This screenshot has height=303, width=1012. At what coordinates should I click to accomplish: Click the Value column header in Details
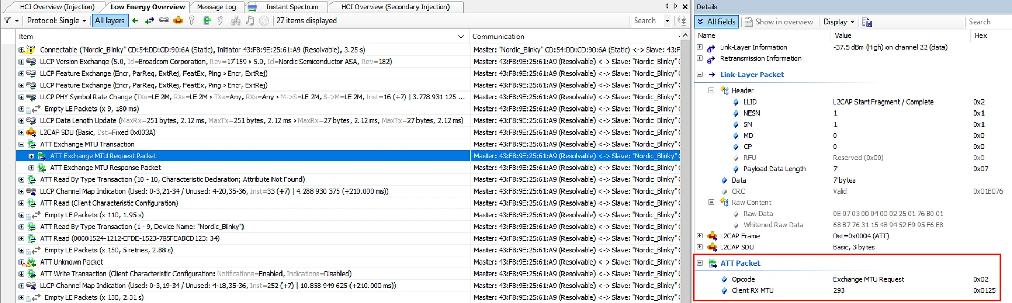[900, 36]
